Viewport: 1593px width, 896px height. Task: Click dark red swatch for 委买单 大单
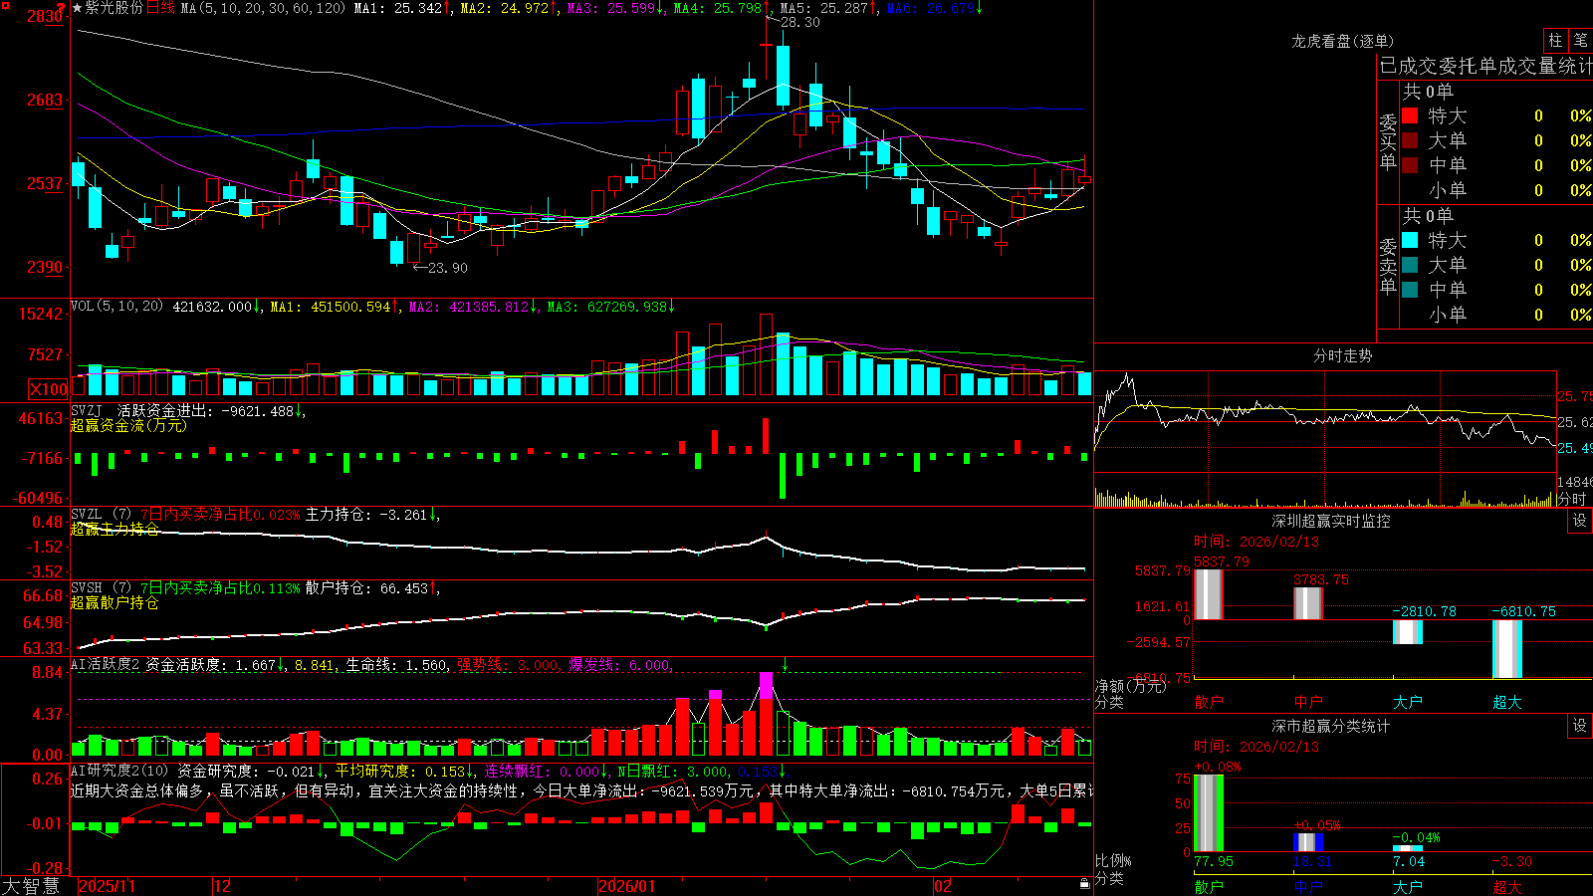click(x=1410, y=140)
